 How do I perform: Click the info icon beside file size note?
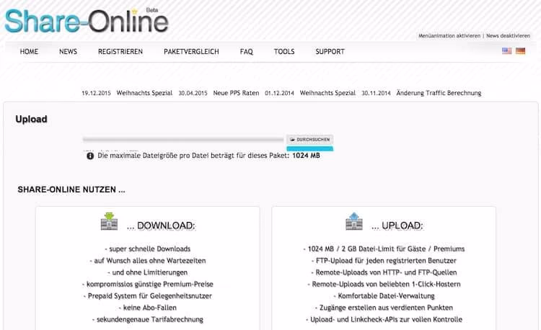pyautogui.click(x=90, y=155)
